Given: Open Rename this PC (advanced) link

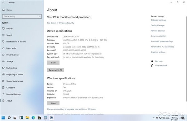Looking at the screenshot, I should (162, 47).
